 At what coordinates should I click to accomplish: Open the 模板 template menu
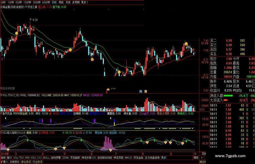coord(196,158)
